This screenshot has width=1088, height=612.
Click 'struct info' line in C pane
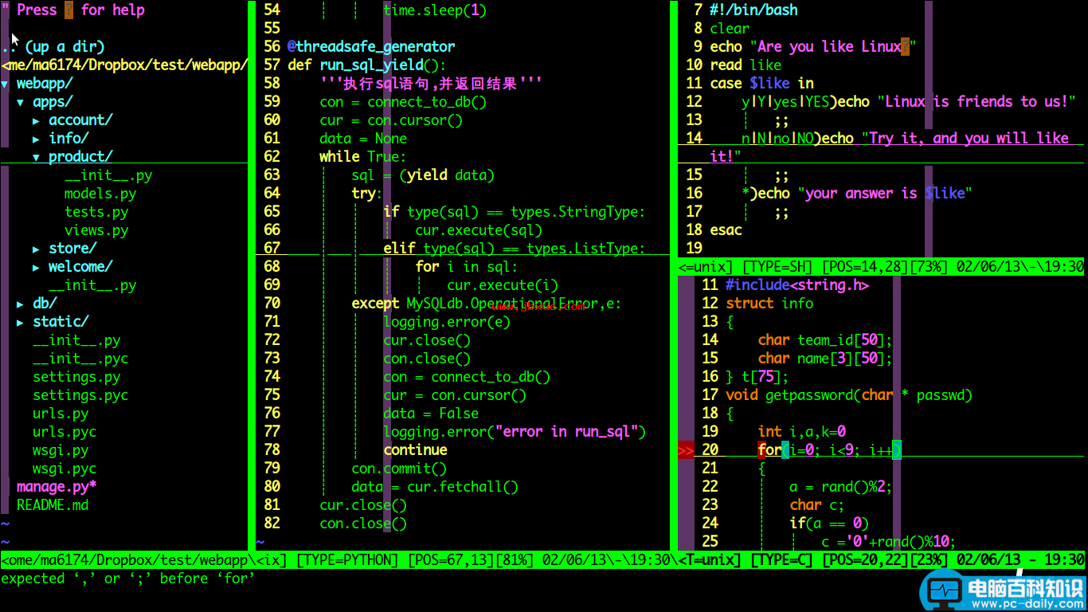coord(769,304)
